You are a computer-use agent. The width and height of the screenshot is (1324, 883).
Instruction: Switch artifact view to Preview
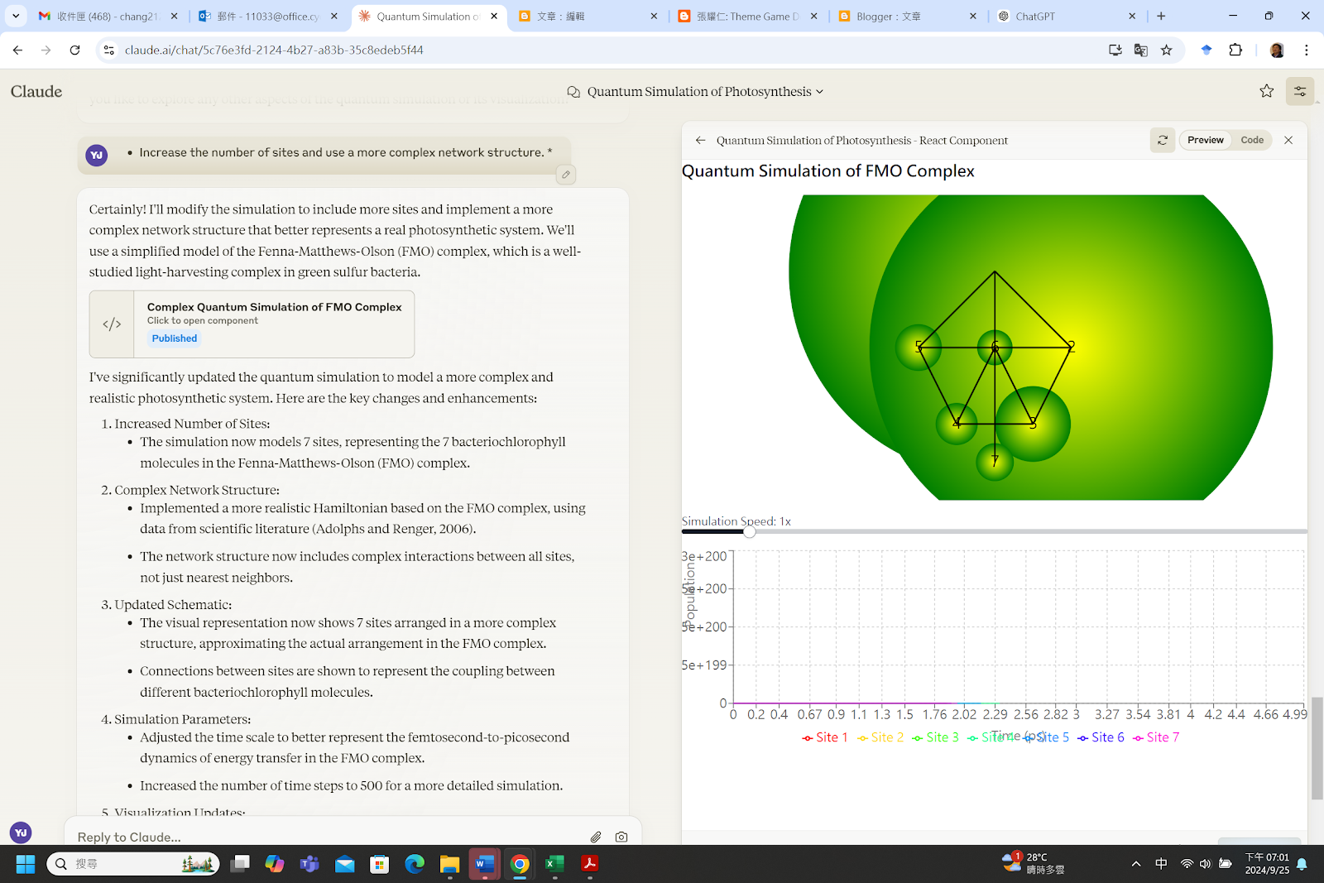click(1205, 141)
